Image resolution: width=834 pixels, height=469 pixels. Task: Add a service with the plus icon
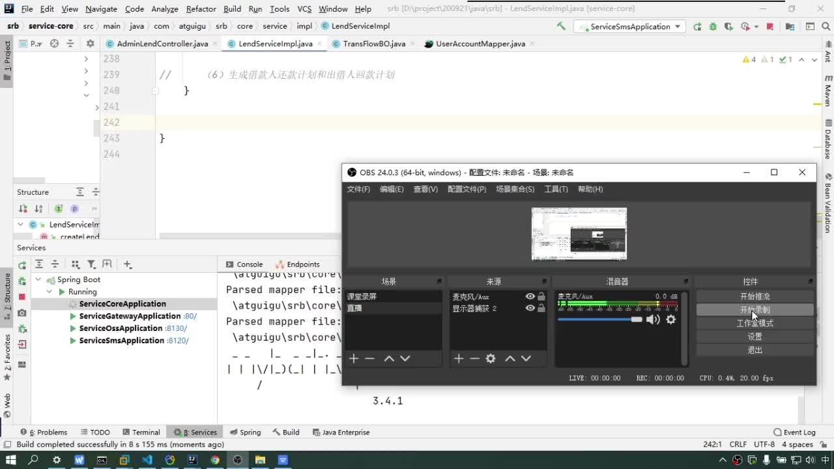click(128, 264)
